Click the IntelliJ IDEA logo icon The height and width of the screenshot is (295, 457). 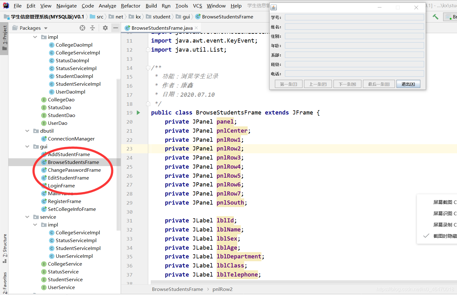coord(6,5)
